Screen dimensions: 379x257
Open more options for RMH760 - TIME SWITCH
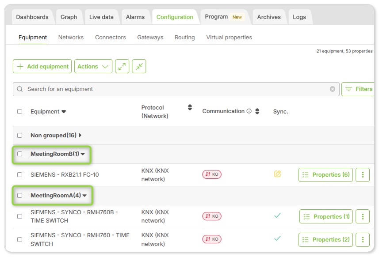[363, 240]
